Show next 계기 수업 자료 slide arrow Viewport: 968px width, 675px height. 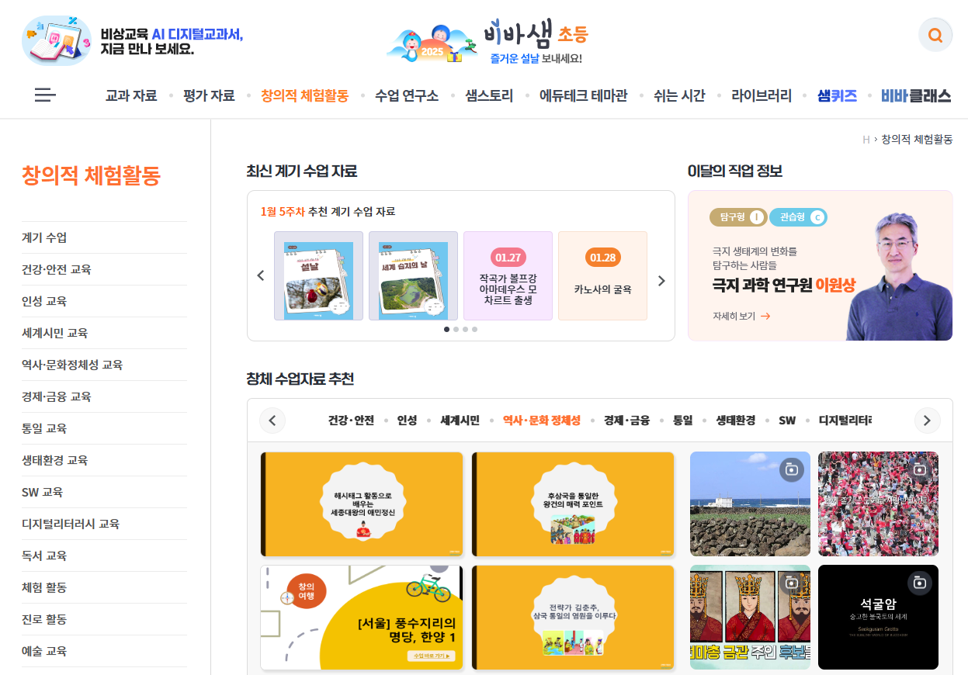coord(661,281)
